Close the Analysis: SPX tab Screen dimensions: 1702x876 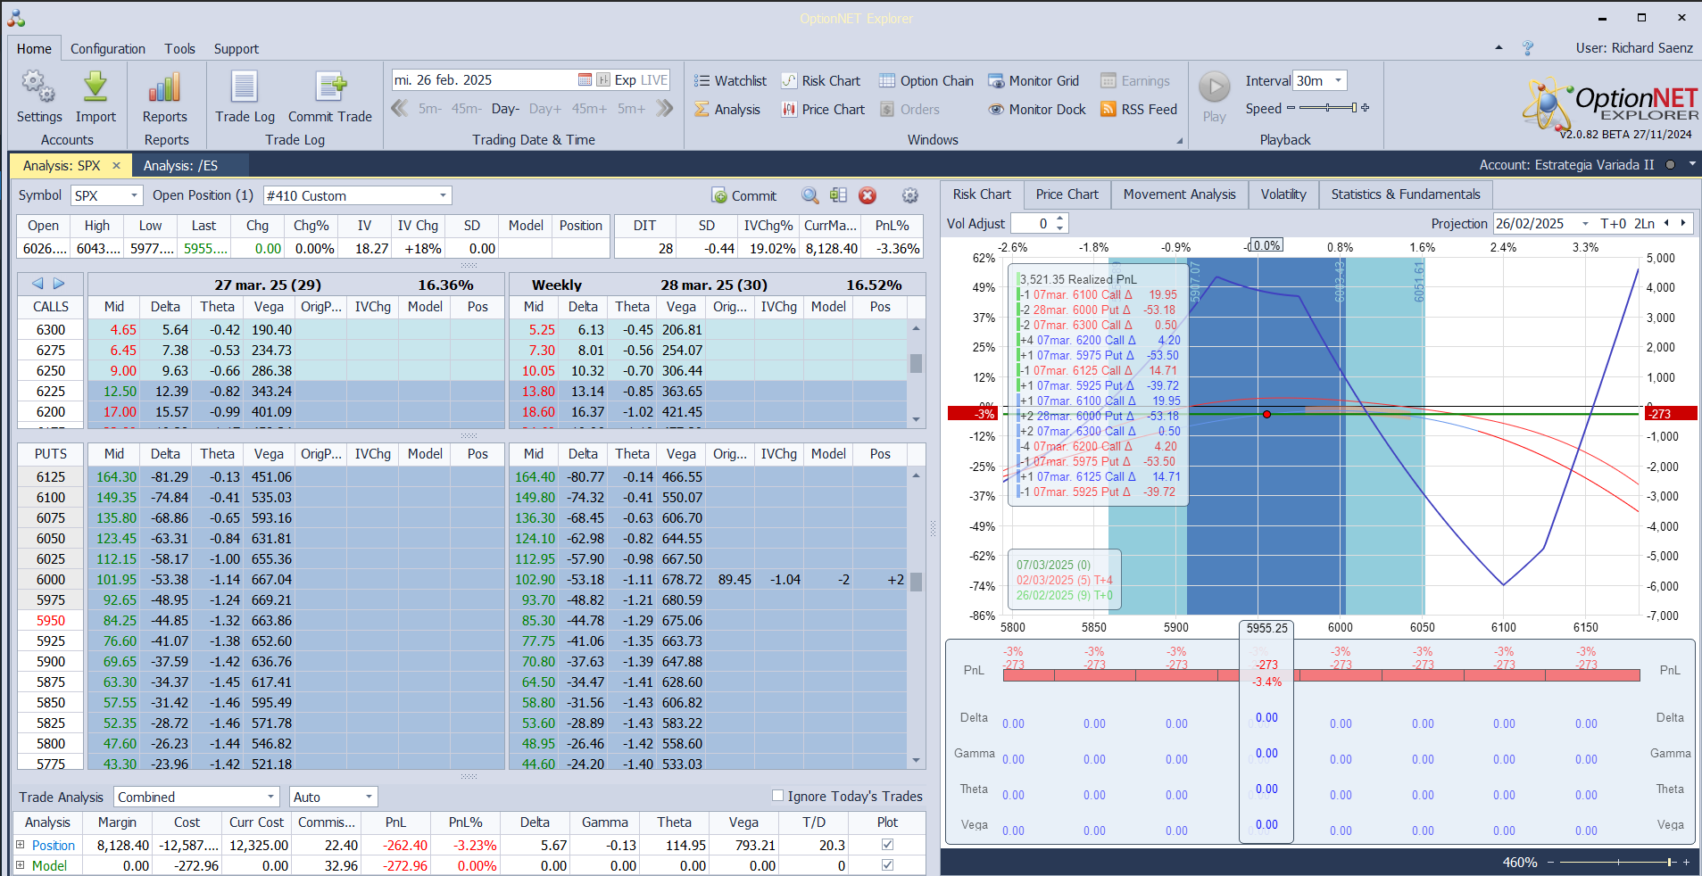[x=116, y=166]
